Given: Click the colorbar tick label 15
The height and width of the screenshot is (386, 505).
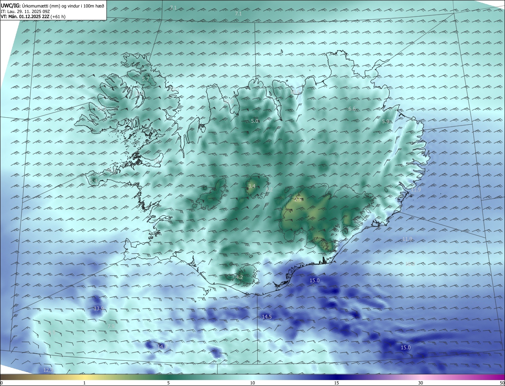Looking at the screenshot, I should (337, 383).
